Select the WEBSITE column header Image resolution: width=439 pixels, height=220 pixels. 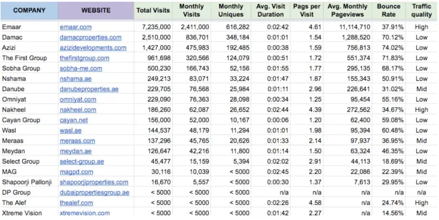[x=96, y=10]
